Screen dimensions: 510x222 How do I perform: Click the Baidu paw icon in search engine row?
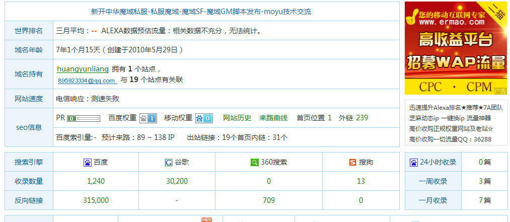click(x=88, y=162)
